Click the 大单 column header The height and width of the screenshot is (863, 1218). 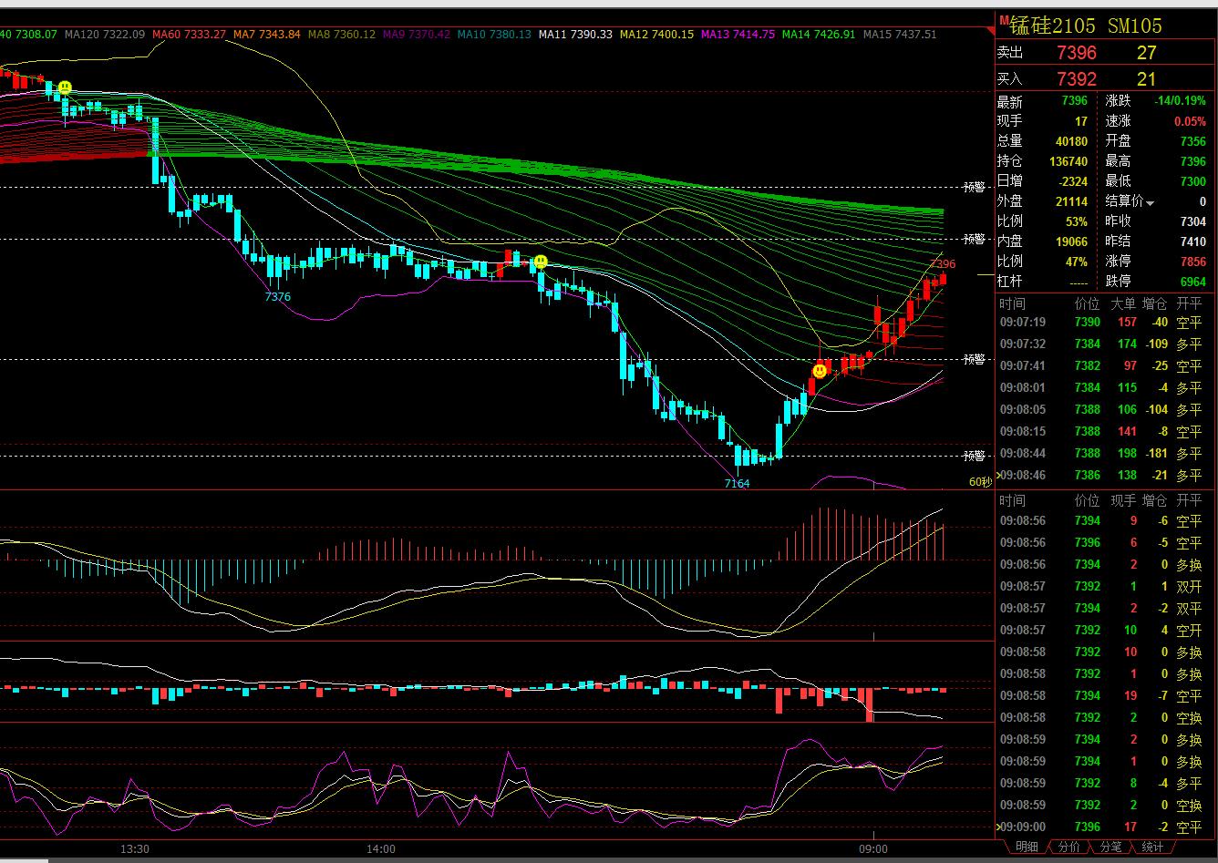pyautogui.click(x=1122, y=303)
